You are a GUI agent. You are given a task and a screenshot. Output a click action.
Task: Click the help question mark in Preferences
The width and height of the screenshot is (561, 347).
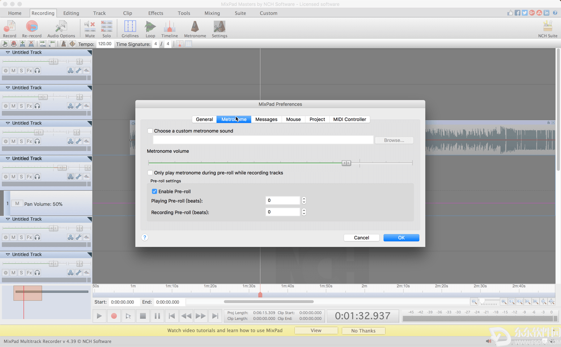(x=145, y=237)
